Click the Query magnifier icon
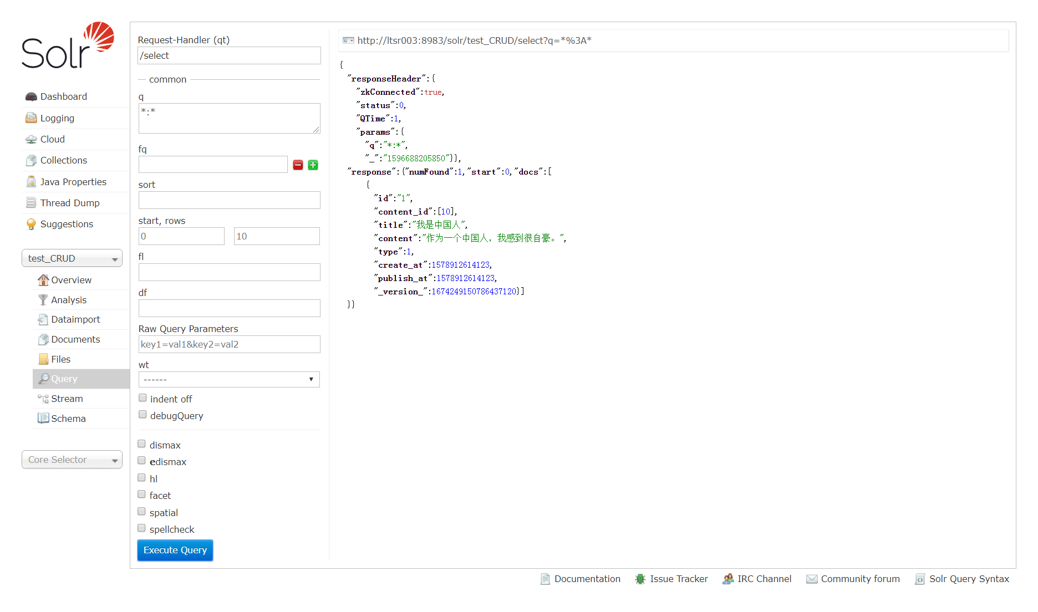 43,379
